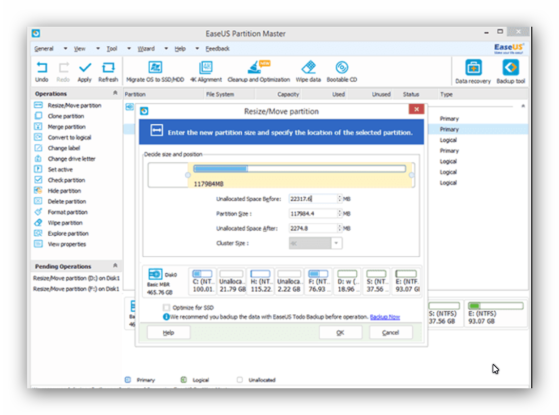Viewport: 559px width, 415px height.
Task: Launch the Data recovery tool
Action: pyautogui.click(x=473, y=72)
